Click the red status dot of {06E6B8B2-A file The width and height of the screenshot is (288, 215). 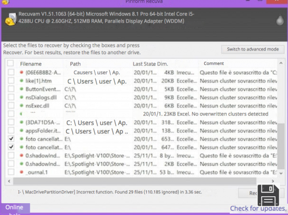pyautogui.click(x=22, y=72)
